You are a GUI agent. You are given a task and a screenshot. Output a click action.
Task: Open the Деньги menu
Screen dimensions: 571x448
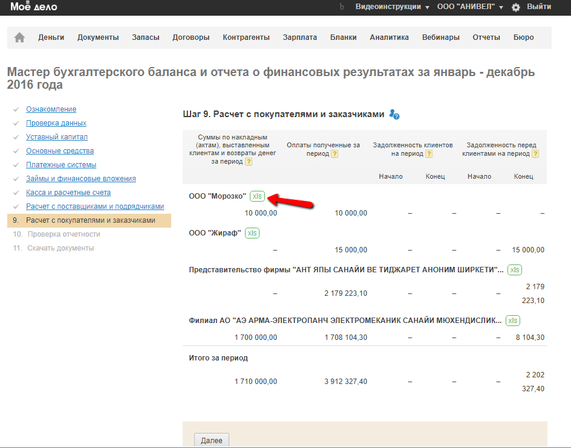51,37
